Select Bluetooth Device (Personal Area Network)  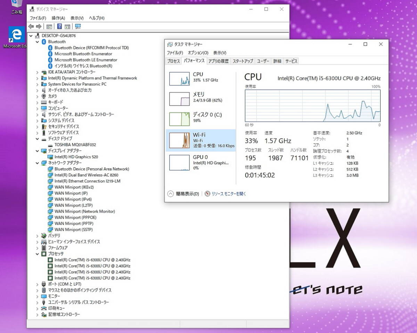point(92,169)
